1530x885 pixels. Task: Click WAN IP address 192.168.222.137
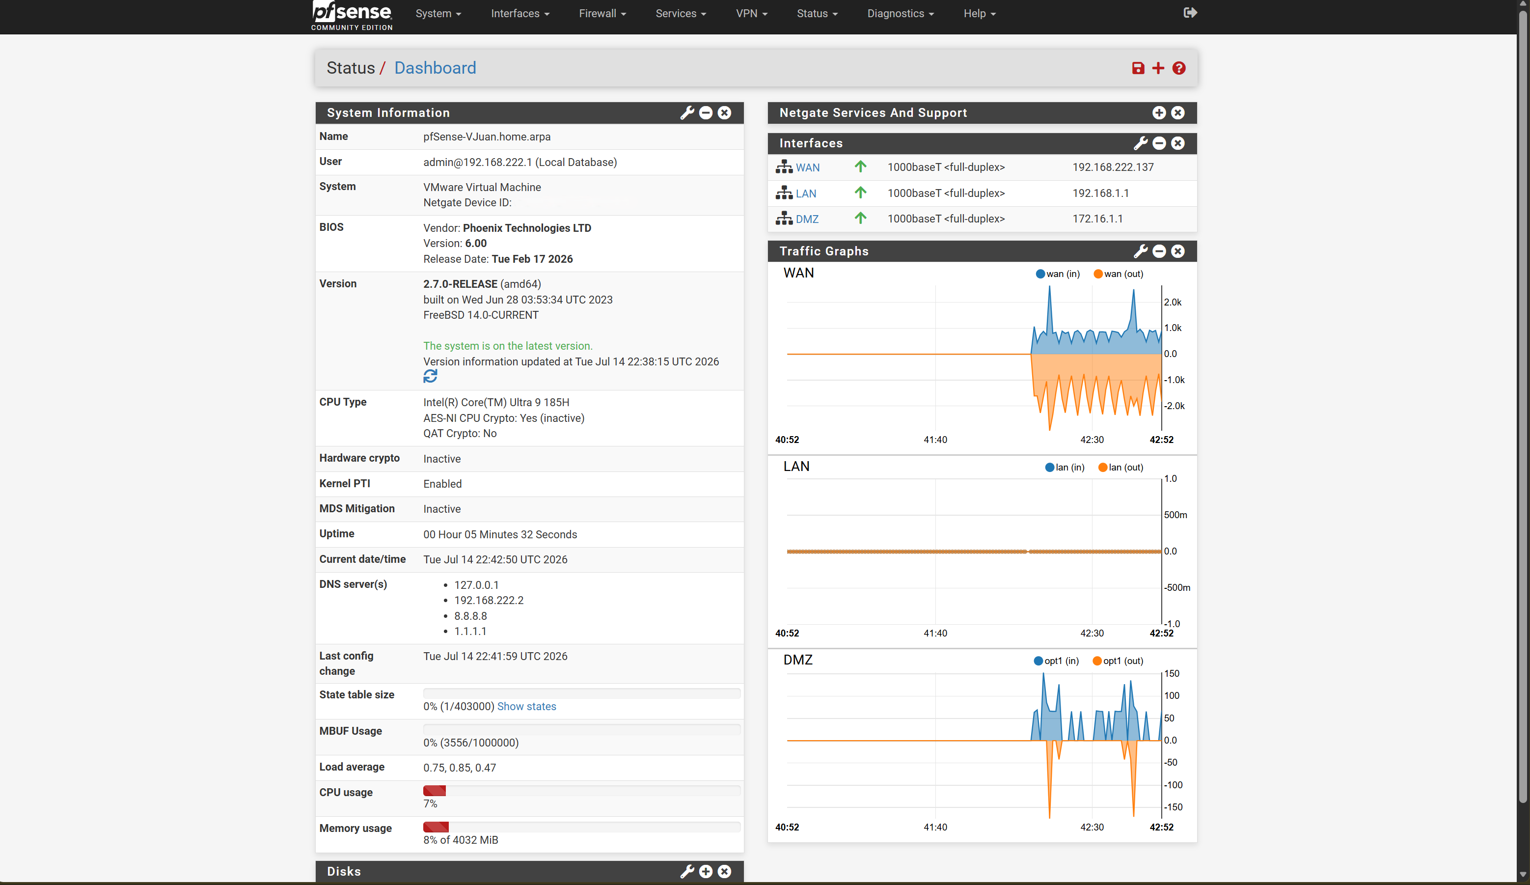pyautogui.click(x=1112, y=167)
